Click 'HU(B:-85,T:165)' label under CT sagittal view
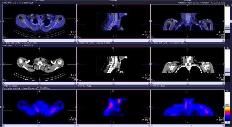 (x=84, y=86)
